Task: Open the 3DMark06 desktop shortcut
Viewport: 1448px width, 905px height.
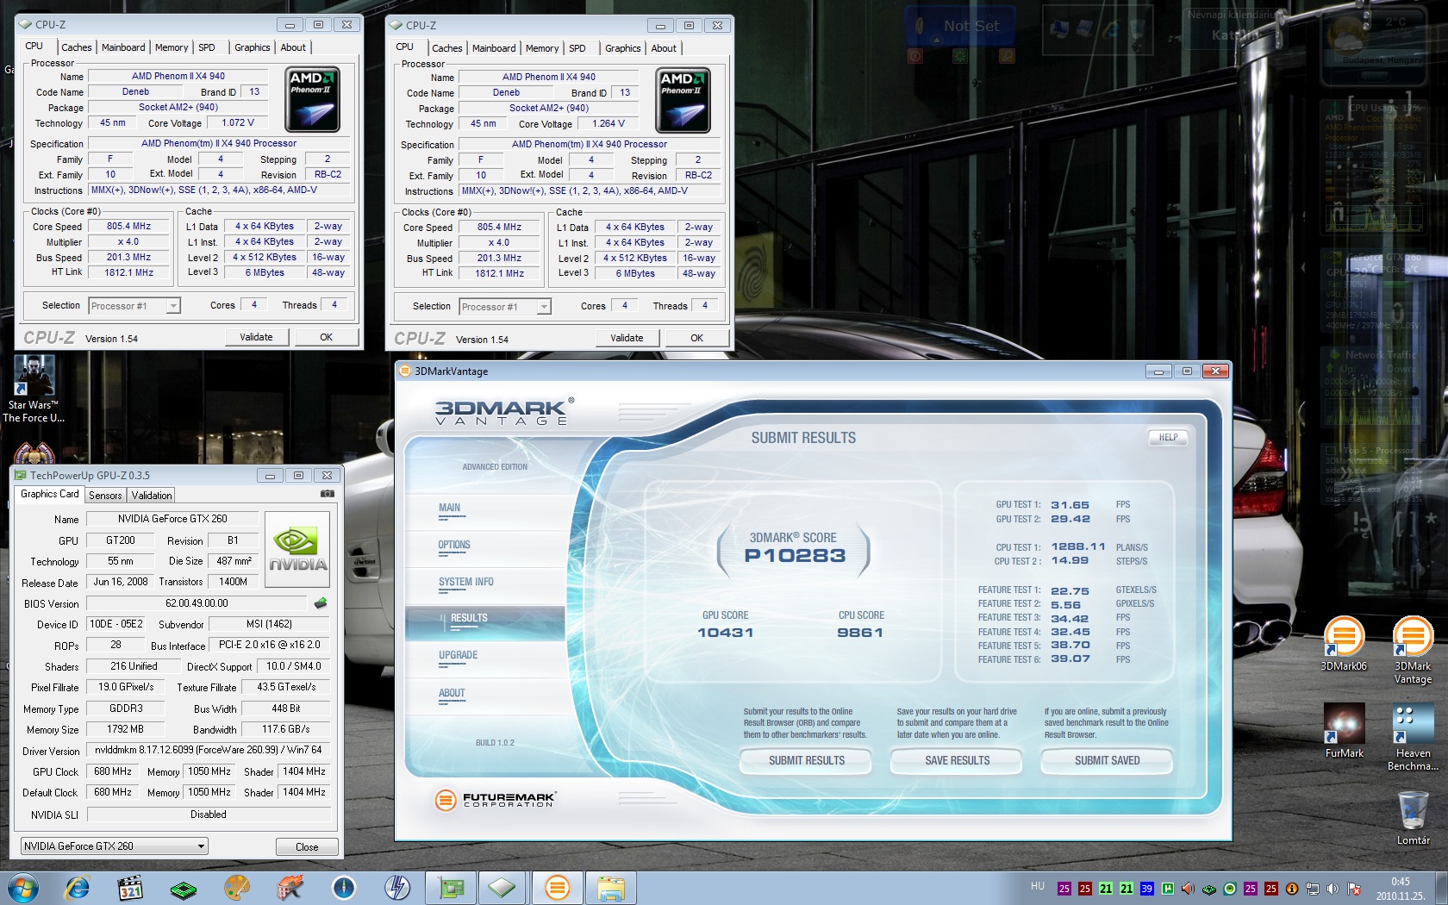Action: (x=1344, y=645)
